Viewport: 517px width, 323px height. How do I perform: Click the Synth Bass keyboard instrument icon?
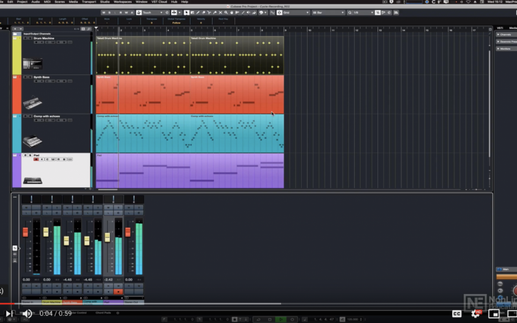coord(32,102)
